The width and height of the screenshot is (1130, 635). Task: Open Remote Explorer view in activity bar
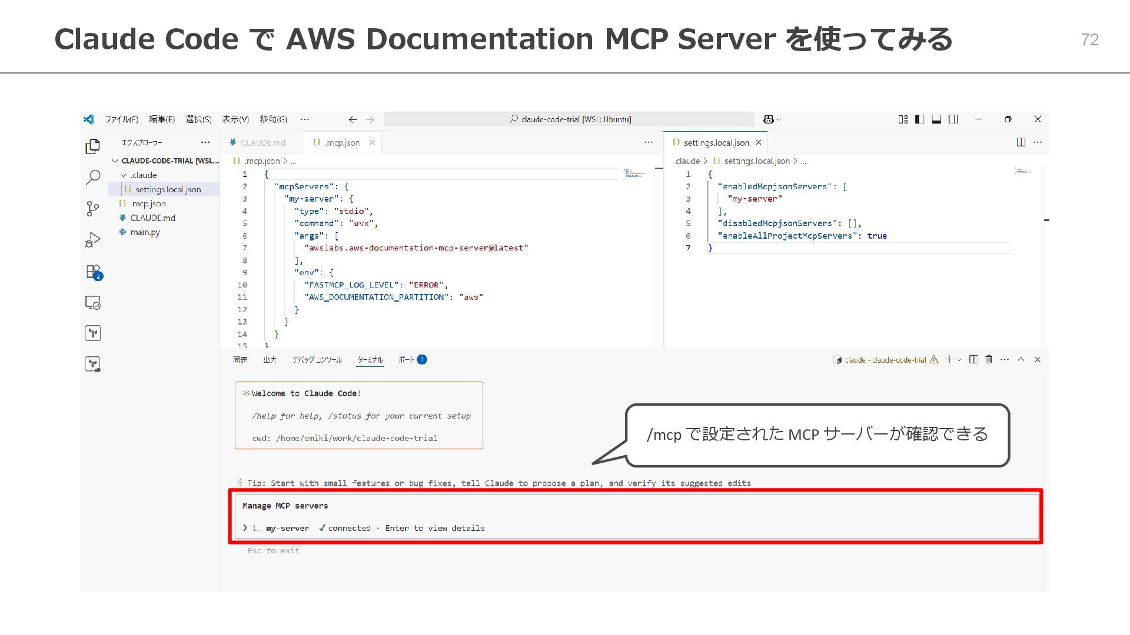pyautogui.click(x=93, y=302)
